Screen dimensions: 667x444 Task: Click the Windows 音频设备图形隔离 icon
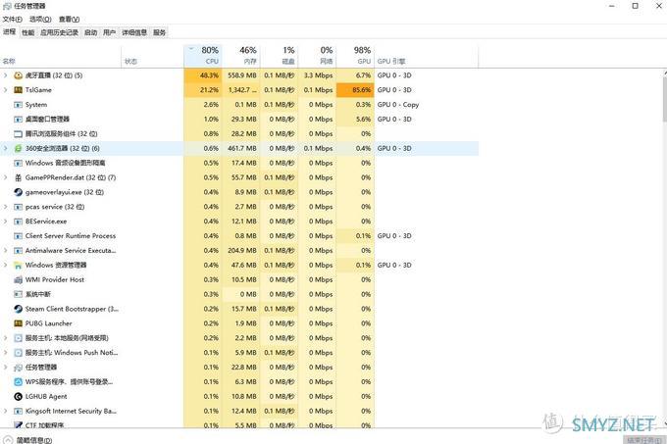point(18,163)
